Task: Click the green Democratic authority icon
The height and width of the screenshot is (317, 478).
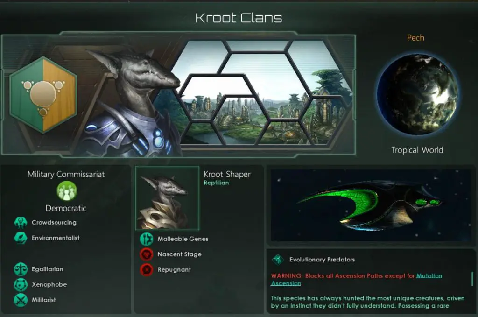Action: [x=67, y=191]
